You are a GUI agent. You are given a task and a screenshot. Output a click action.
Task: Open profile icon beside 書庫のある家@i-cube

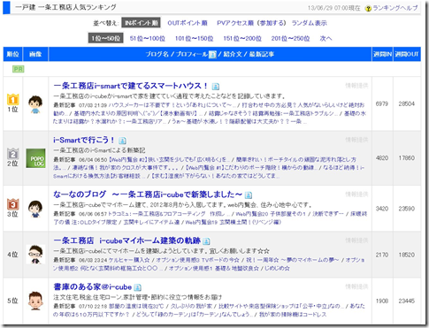pos(137,287)
